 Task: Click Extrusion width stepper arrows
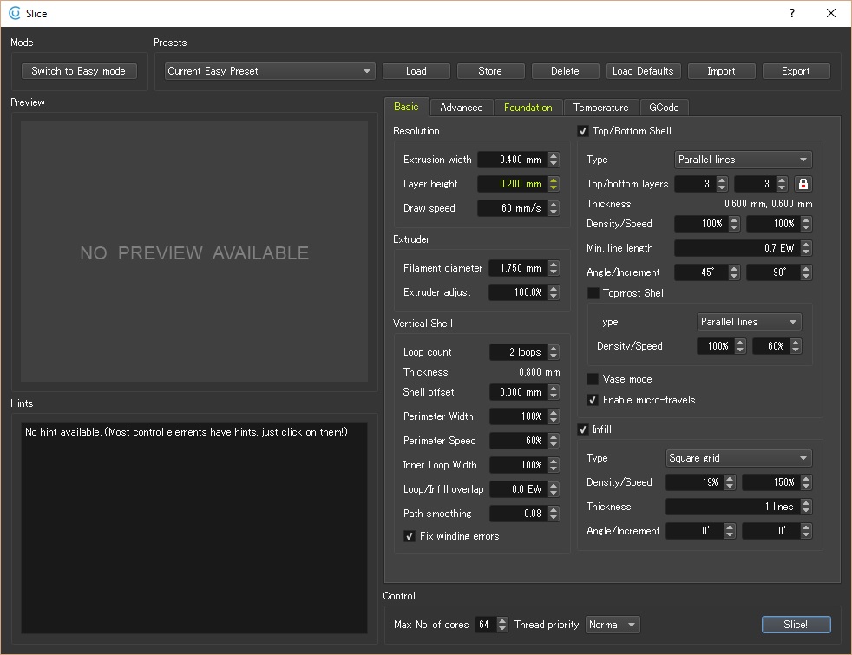point(554,160)
